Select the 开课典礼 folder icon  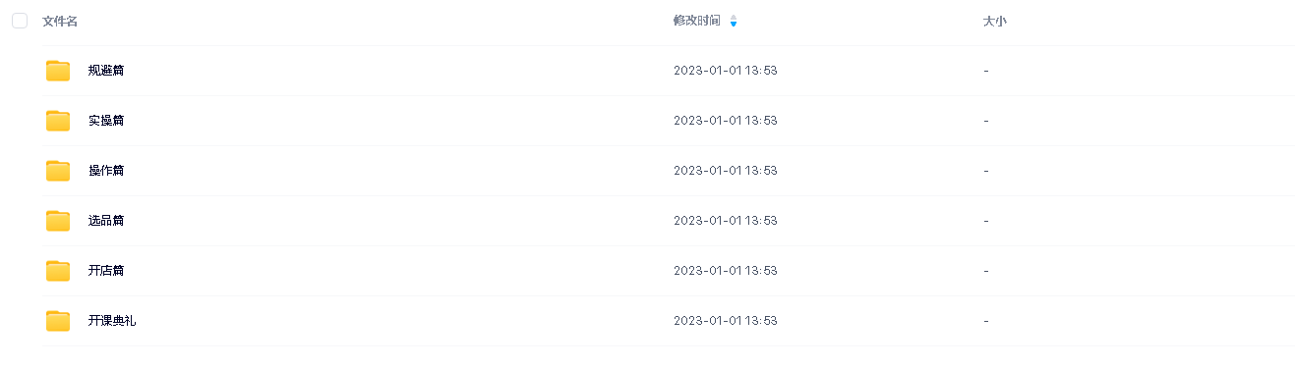click(x=58, y=321)
